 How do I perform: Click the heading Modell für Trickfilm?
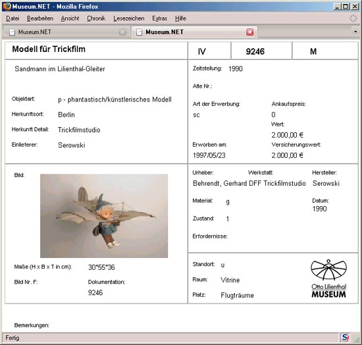(49, 49)
